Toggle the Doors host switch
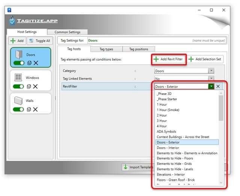This screenshot has height=196, width=240. (x=19, y=63)
